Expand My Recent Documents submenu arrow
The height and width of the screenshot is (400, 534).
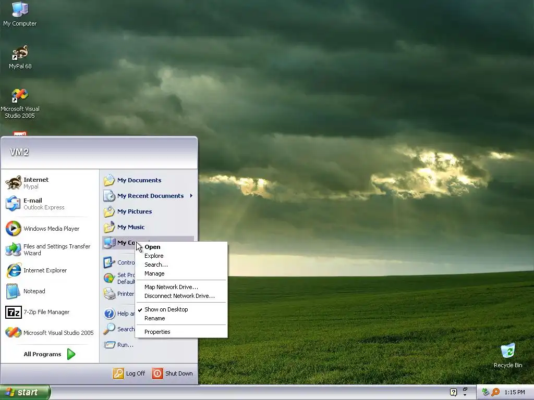pos(191,196)
